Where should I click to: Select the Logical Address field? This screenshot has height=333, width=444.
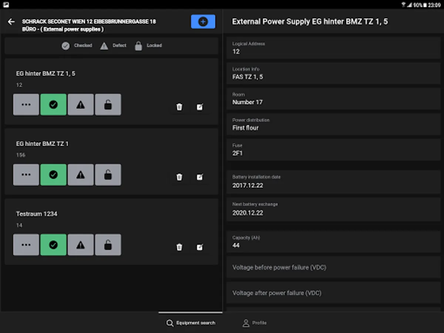[333, 48]
